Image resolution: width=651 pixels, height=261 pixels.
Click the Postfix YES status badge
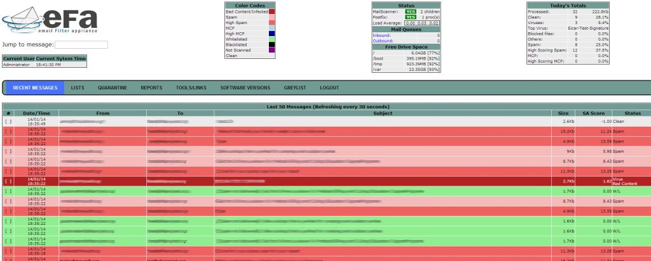[412, 17]
